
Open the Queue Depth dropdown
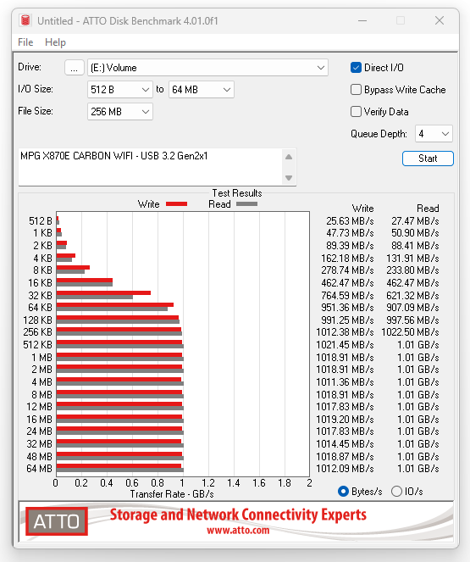(x=434, y=134)
